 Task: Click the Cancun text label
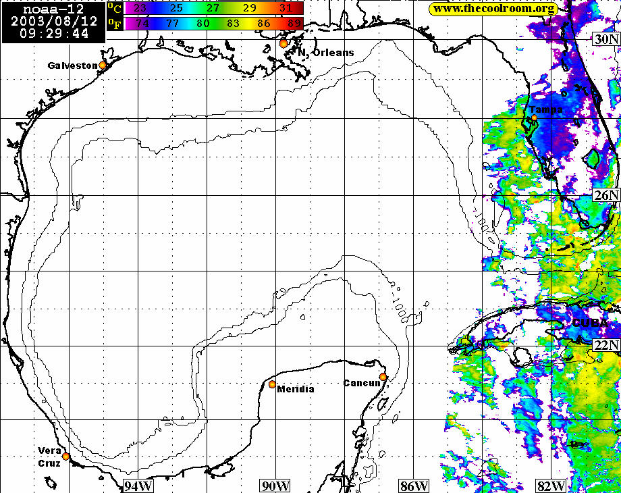(362, 383)
